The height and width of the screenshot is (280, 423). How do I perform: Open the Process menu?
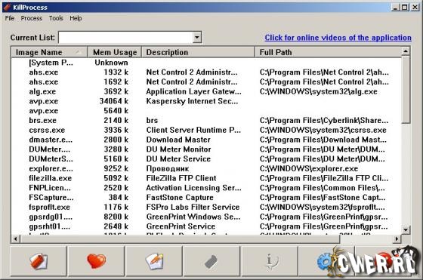pyautogui.click(x=32, y=18)
